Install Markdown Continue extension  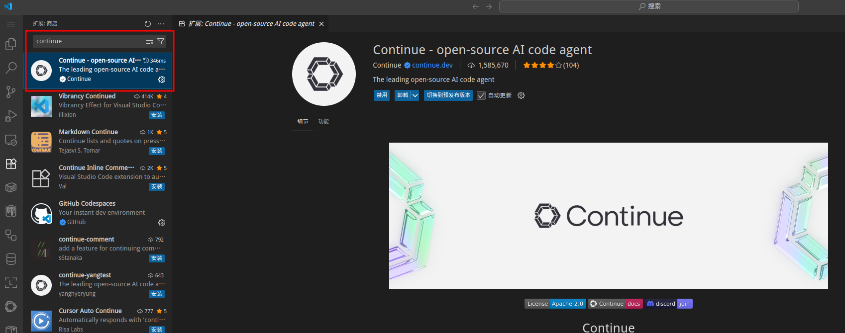[x=157, y=151]
